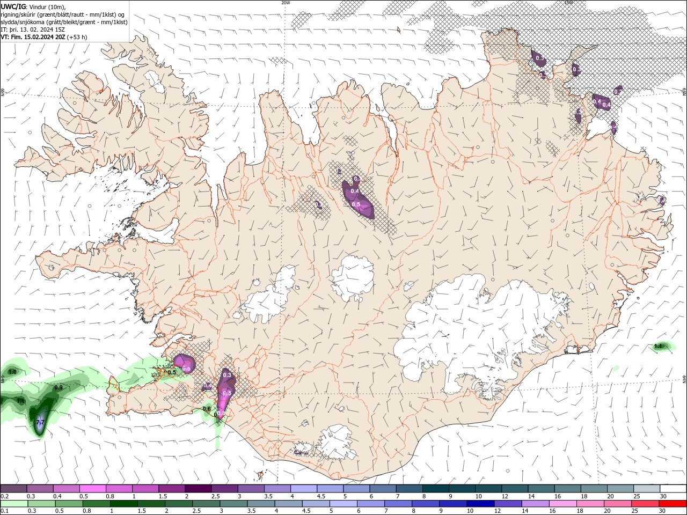Click the "UWC/IG: Vindur (10m)," title line
Viewport: 687px width, 515px height.
[34, 6]
